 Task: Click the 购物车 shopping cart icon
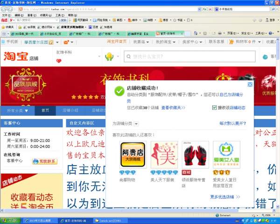click(231, 42)
